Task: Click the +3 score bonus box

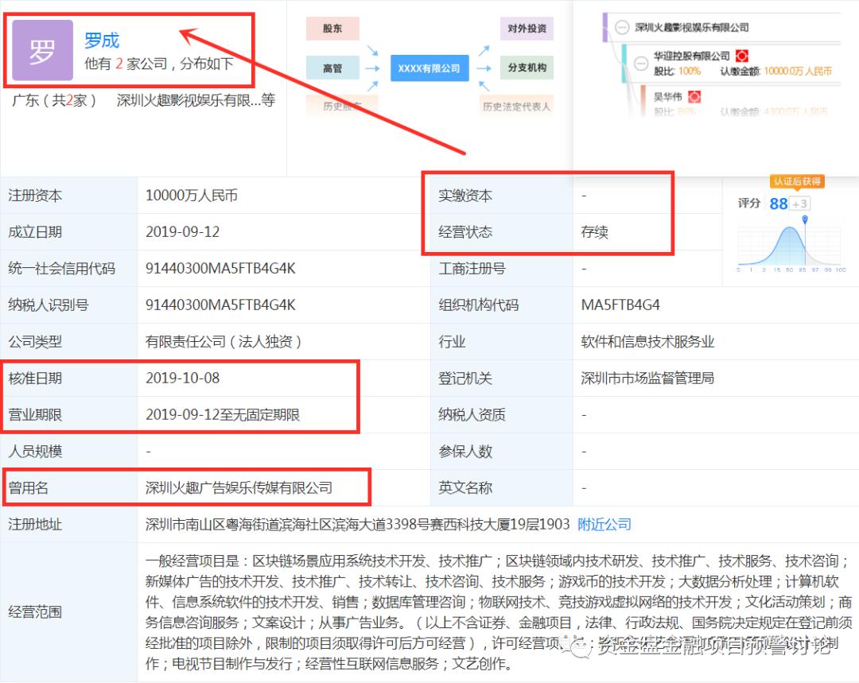Action: [x=799, y=204]
